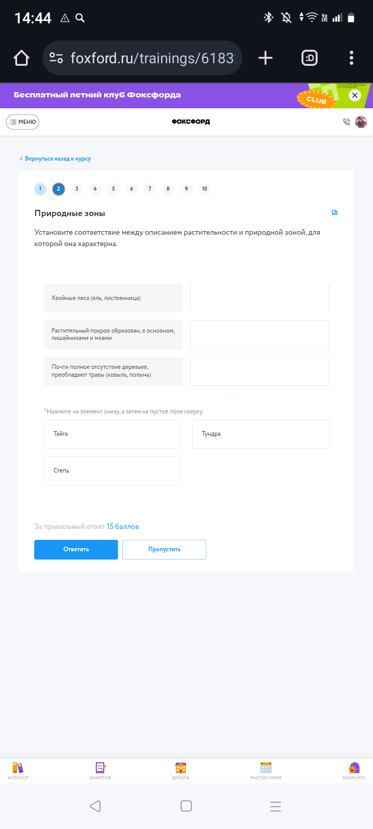Select the Тундра answer option
Viewport: 373px width, 829px height.
[x=261, y=434]
